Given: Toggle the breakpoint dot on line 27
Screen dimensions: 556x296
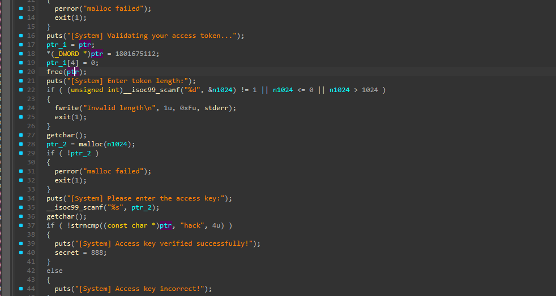Looking at the screenshot, I should (22, 135).
